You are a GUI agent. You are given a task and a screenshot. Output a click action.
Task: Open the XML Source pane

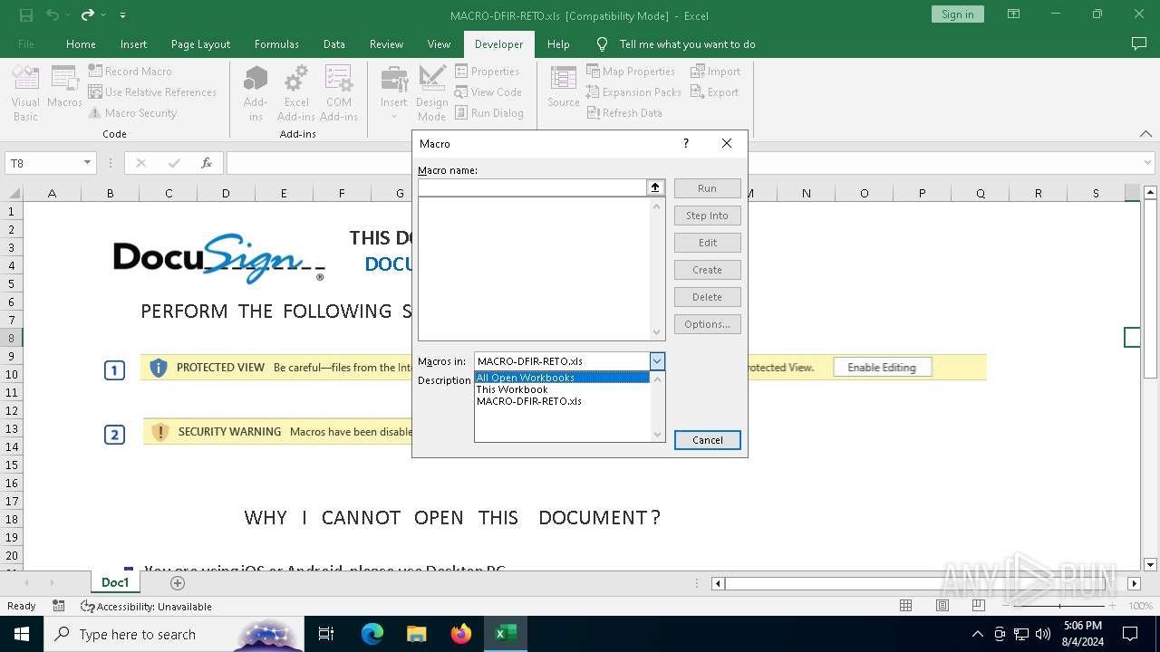(x=563, y=87)
